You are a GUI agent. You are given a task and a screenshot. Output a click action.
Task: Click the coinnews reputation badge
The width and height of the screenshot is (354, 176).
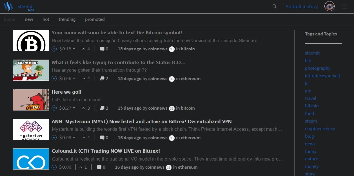[172, 49]
